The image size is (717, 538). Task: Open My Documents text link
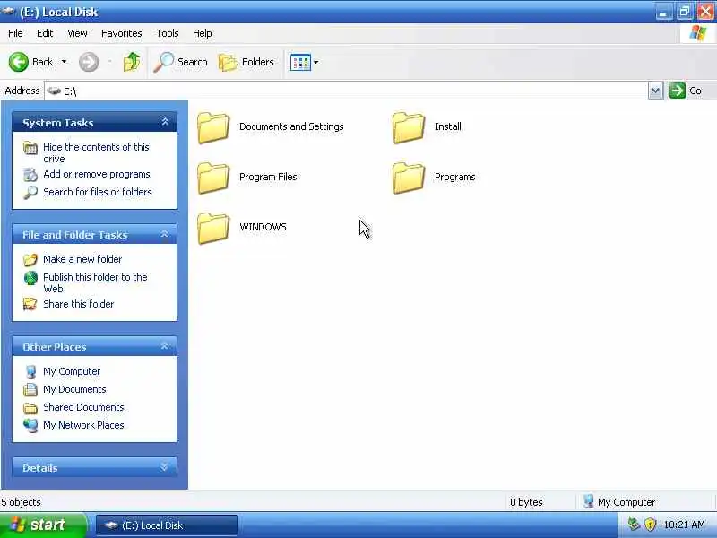point(74,389)
